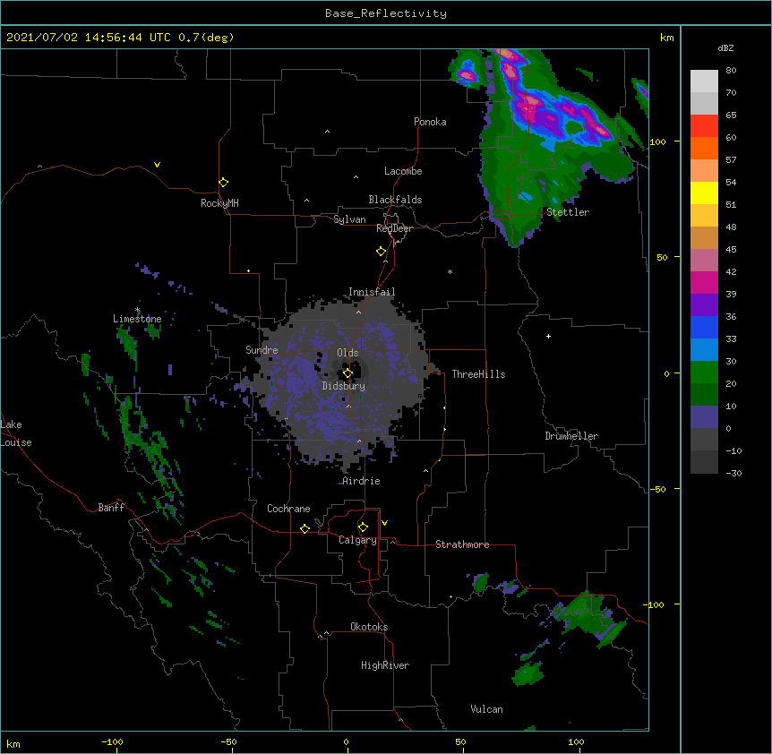Click the yellow marker near RockyMH
772x754 pixels.
223,183
